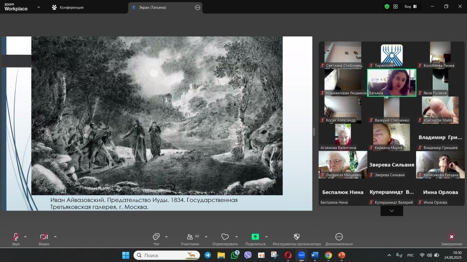Open the Отреагировать reactions heart icon

pyautogui.click(x=225, y=237)
